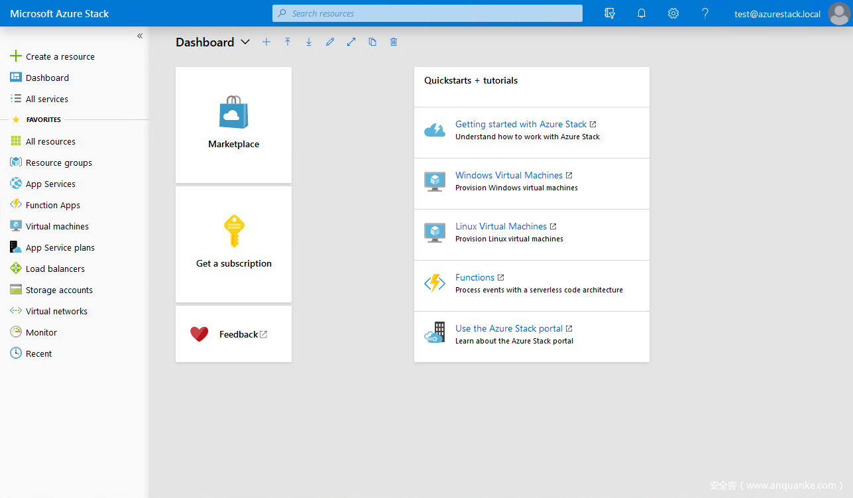Click in the Search resources field

click(427, 13)
